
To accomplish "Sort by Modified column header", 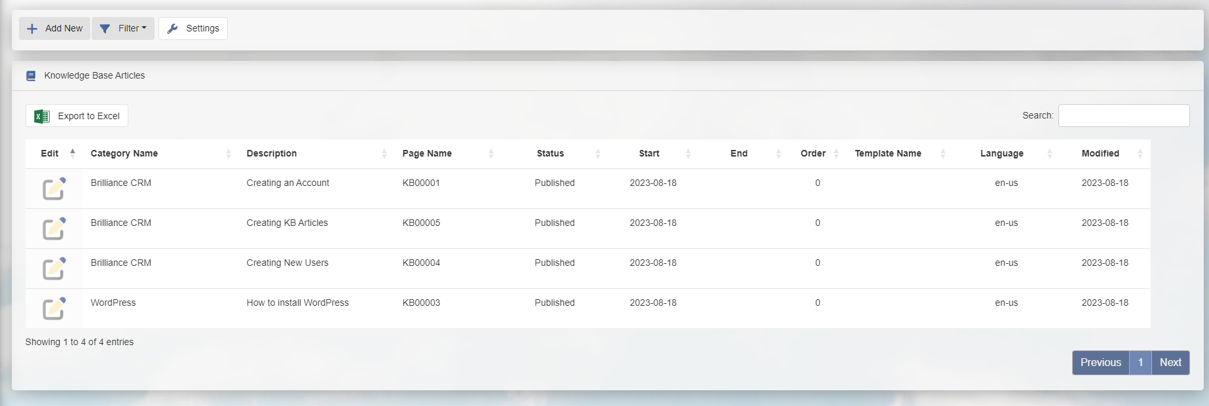I will coord(1105,153).
